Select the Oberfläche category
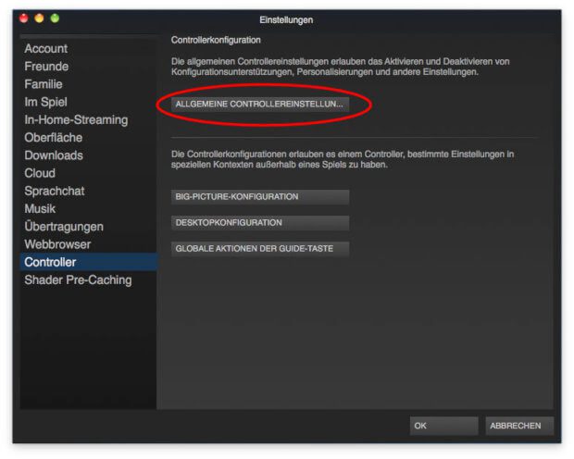 [53, 137]
